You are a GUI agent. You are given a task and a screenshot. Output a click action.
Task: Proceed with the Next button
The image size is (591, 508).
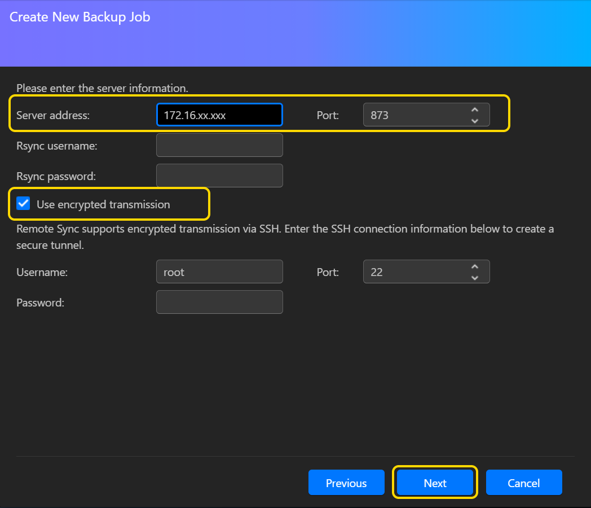(435, 483)
